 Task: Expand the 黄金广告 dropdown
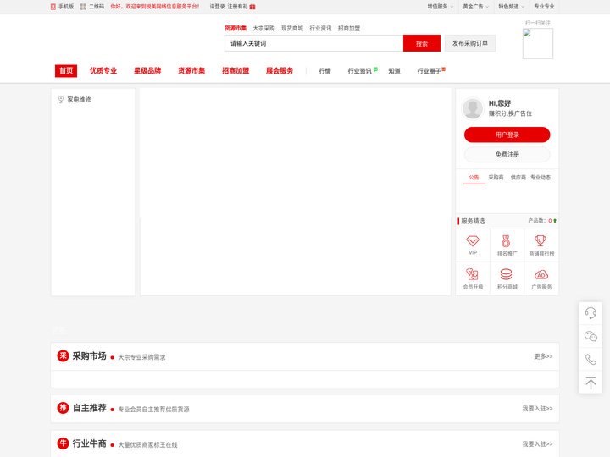point(476,7)
